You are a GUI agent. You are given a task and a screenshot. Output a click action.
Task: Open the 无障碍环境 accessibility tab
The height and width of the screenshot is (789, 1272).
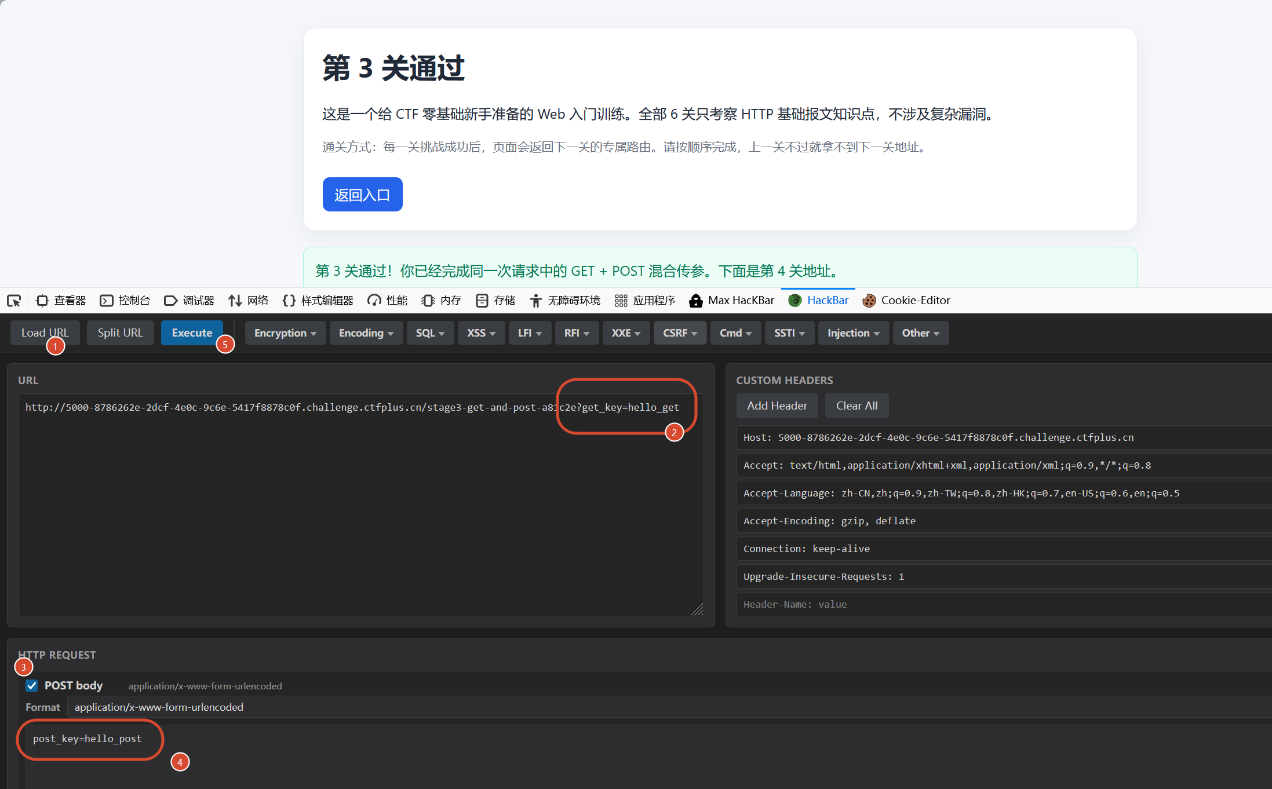pos(565,301)
